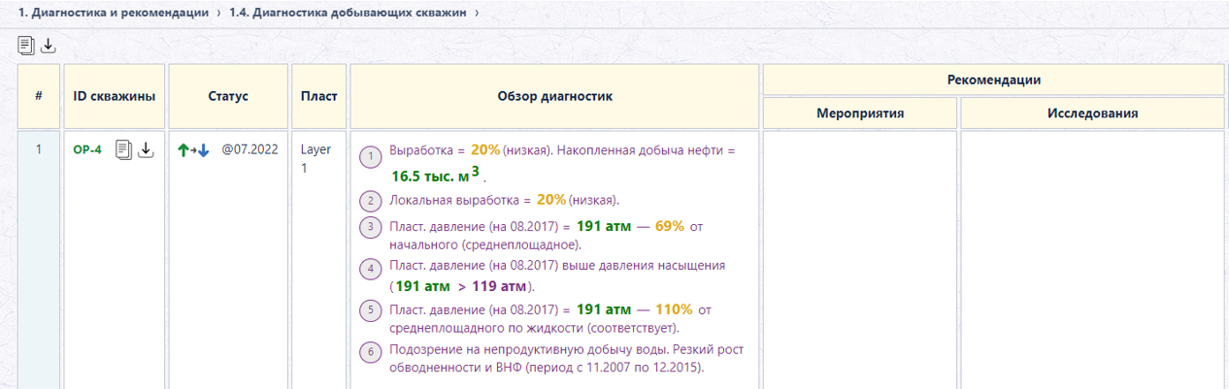The height and width of the screenshot is (389, 1229).
Task: Click the 'Пласт' column header
Action: (318, 96)
